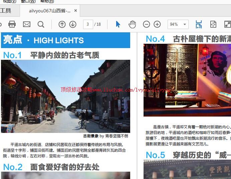Viewport: 231px width, 179px height.
Task: Click the fit page icon
Action: 213,24
